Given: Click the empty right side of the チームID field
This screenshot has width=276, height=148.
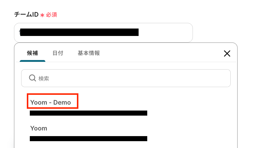Looking at the screenshot, I should 165,33.
